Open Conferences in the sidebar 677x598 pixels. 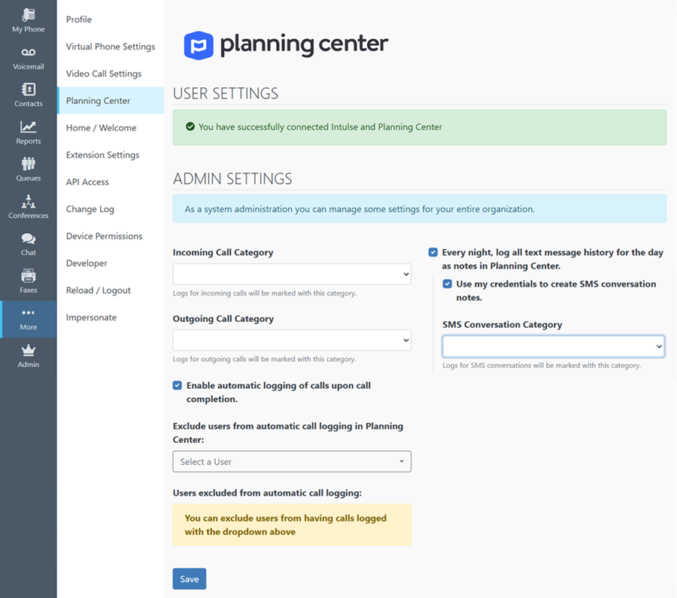pos(28,207)
